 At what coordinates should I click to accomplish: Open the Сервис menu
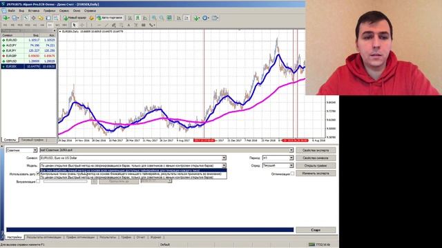pos(64,11)
